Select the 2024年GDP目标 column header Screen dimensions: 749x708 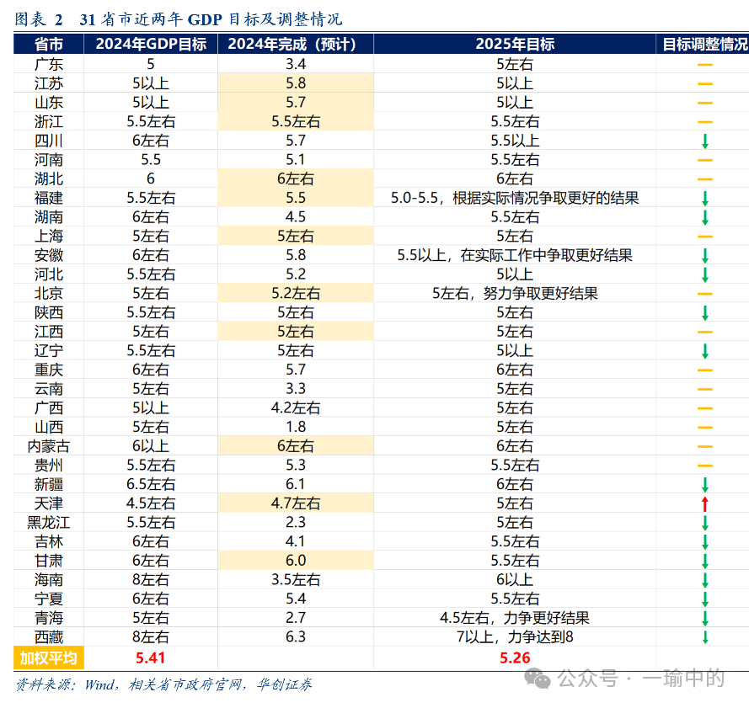coord(151,45)
